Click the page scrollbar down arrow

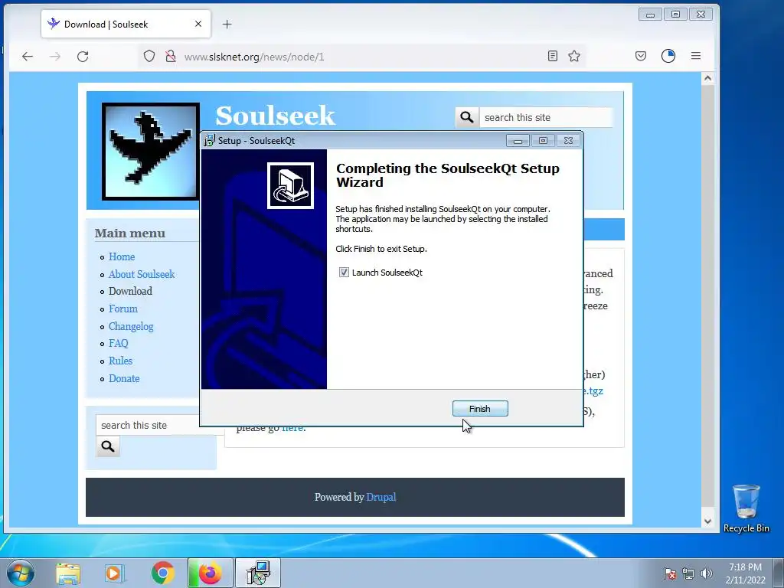707,521
